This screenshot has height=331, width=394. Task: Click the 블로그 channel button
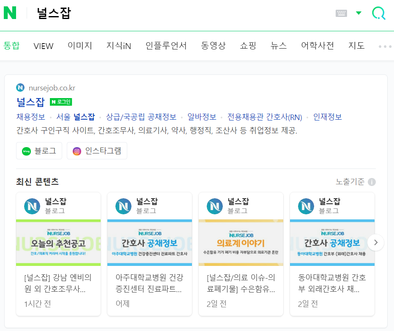coord(39,151)
